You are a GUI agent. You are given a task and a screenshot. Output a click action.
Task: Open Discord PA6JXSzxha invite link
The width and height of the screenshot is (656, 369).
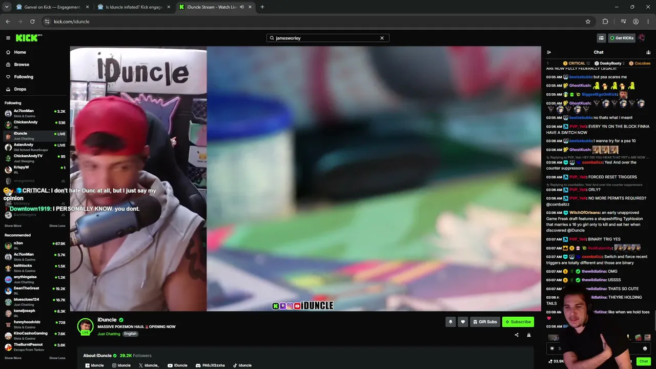tap(210, 365)
